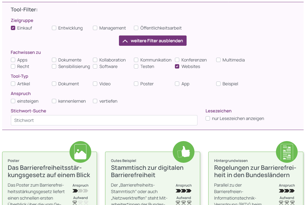Open Regelungen zur Barrierefreiheit in den Bundesländern

coord(255,171)
